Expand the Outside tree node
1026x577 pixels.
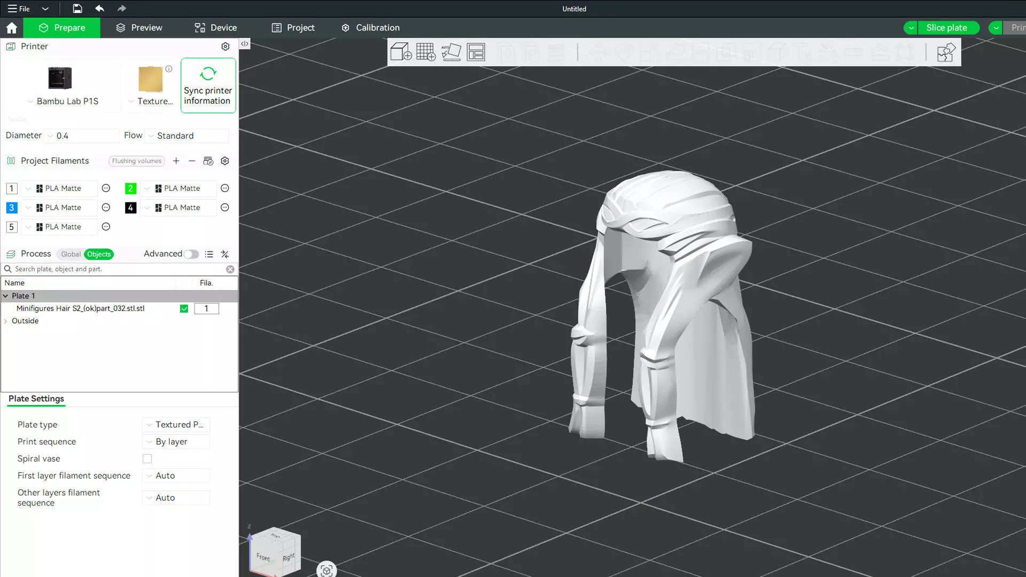click(x=5, y=321)
